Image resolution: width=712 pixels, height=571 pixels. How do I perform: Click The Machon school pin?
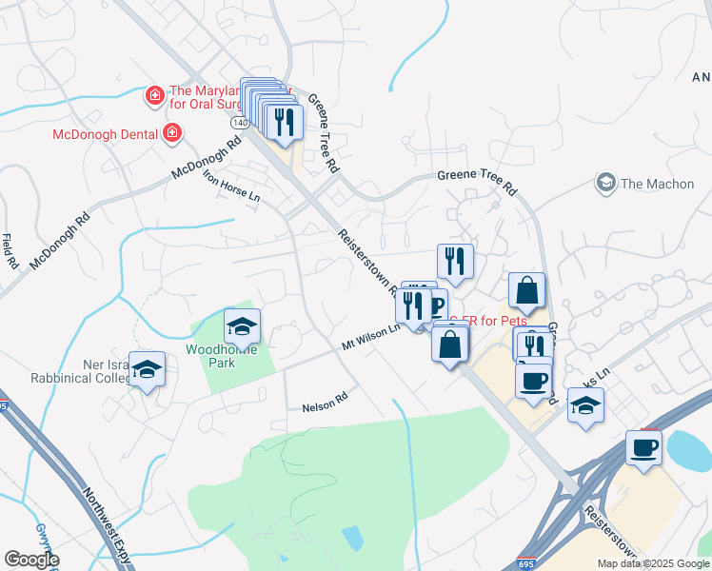pos(605,183)
